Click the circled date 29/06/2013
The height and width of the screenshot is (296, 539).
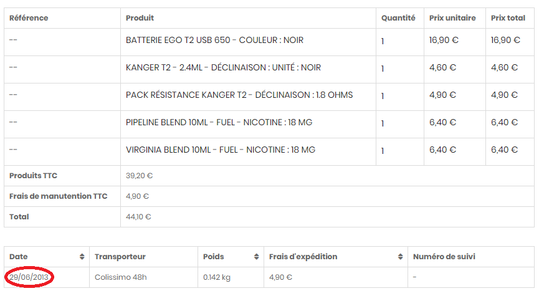point(29,277)
